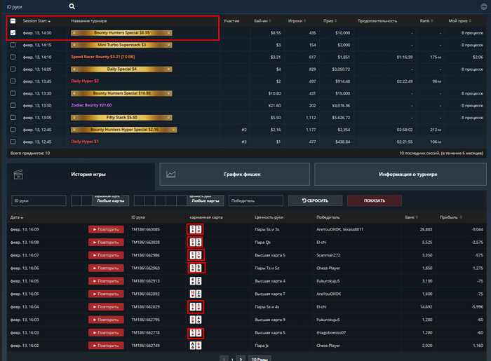491x361 pixels.
Task: Click pocket cards icon for hand TM1861663028
Action: point(196,242)
